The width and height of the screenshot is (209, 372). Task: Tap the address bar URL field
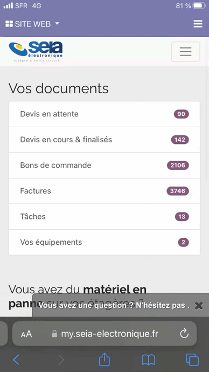click(104, 334)
